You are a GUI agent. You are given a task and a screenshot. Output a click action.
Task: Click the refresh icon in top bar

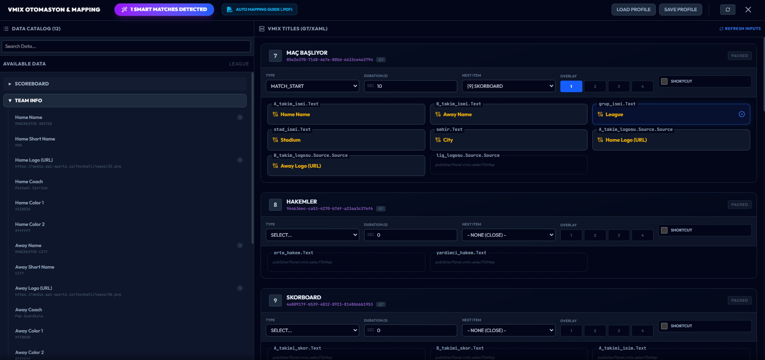(x=727, y=10)
